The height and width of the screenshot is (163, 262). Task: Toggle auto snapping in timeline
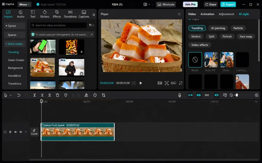click(x=199, y=95)
